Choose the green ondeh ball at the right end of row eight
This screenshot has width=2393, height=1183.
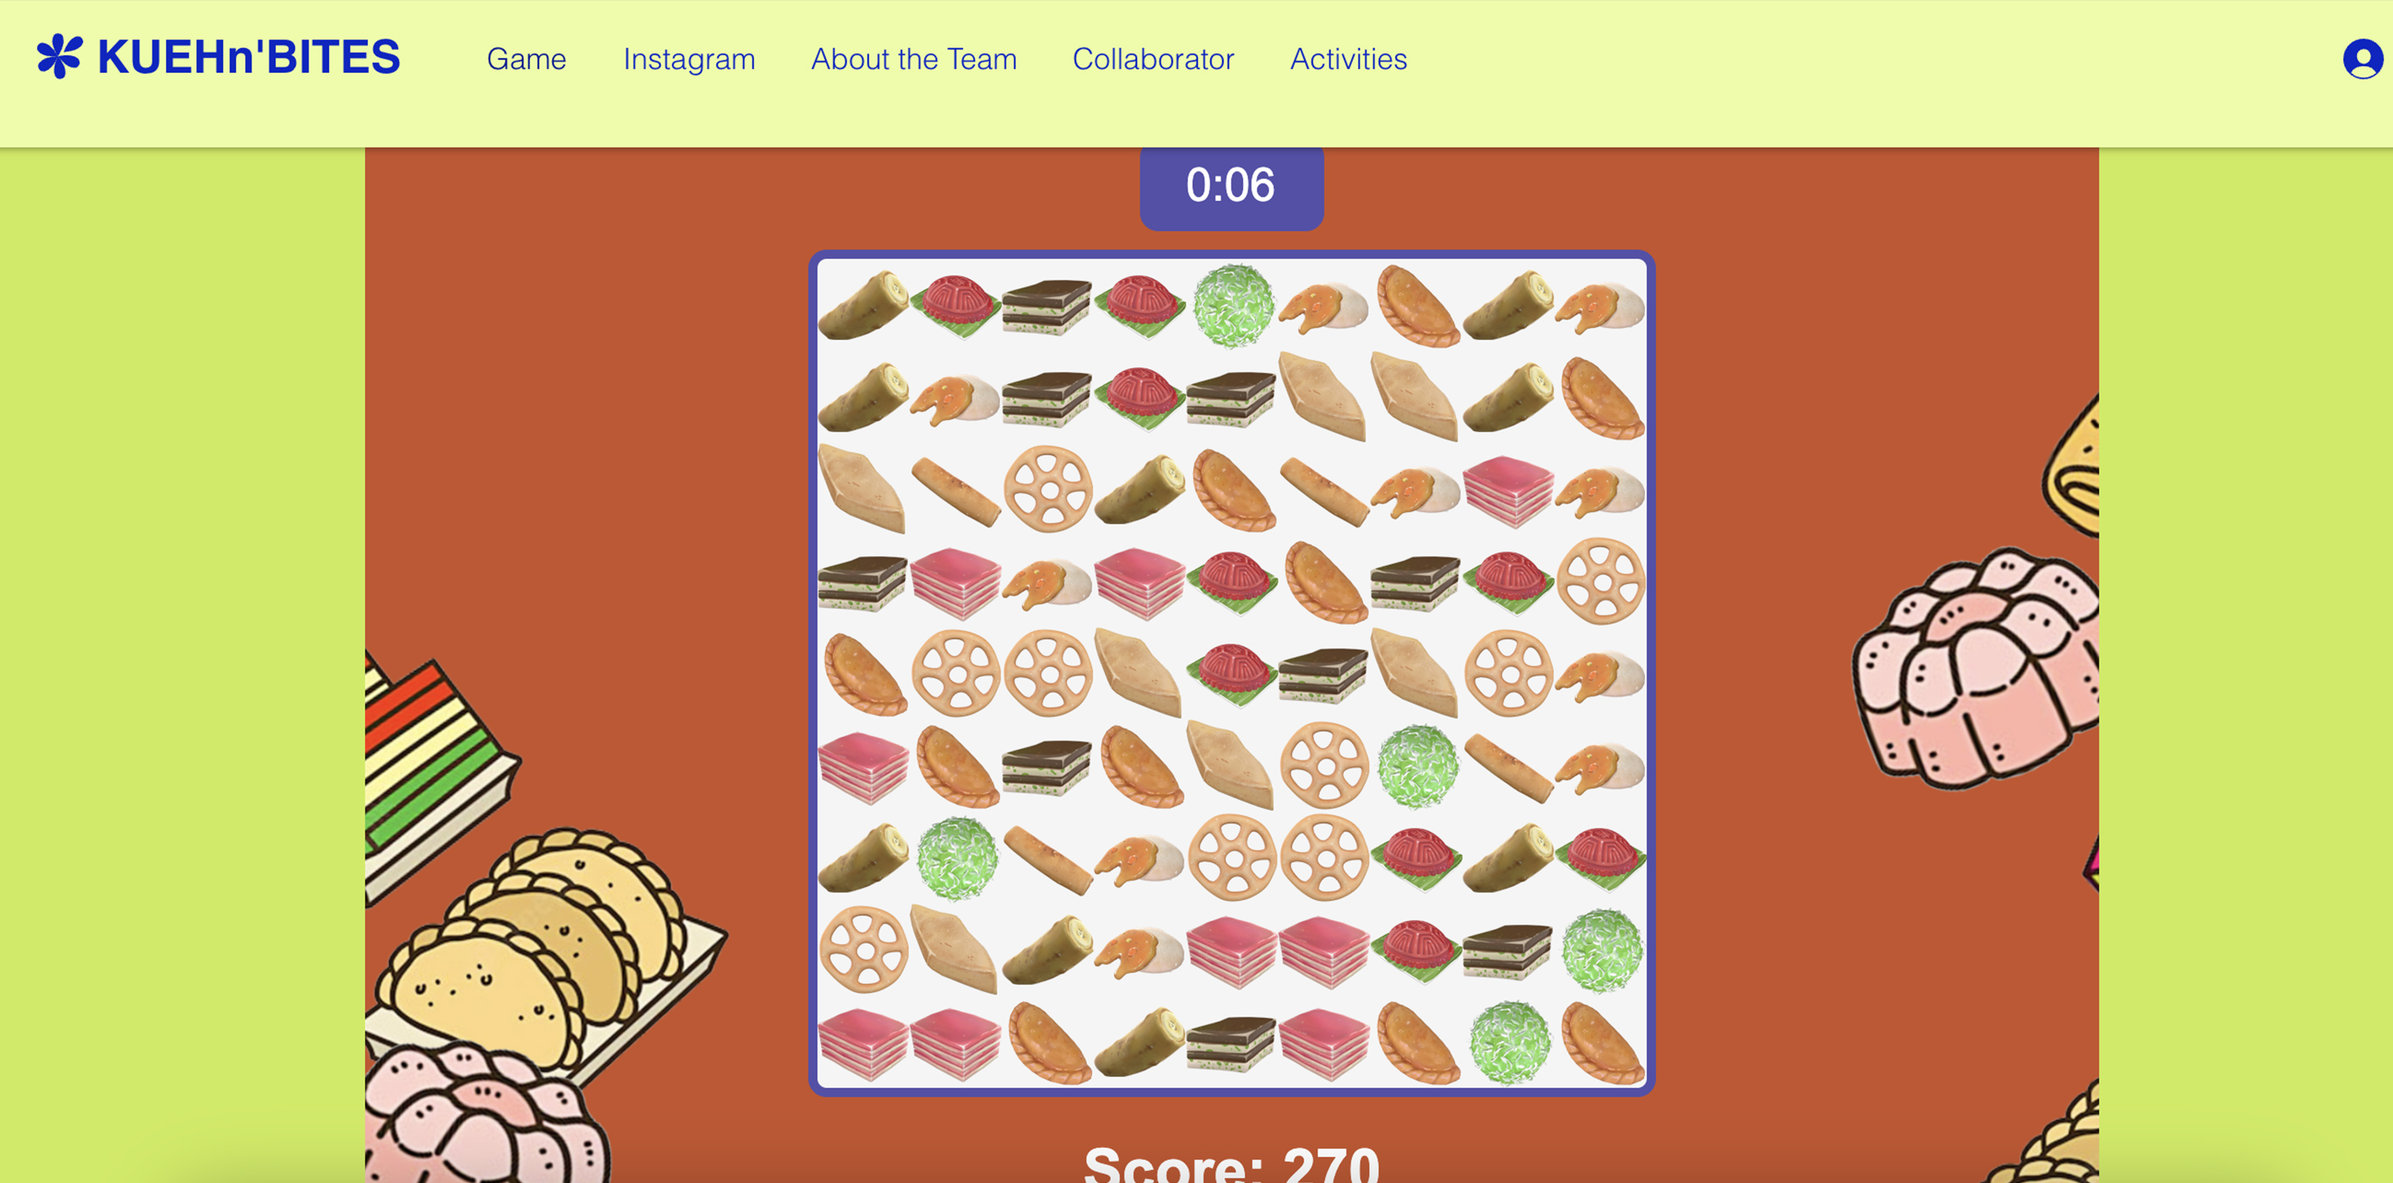(1601, 949)
